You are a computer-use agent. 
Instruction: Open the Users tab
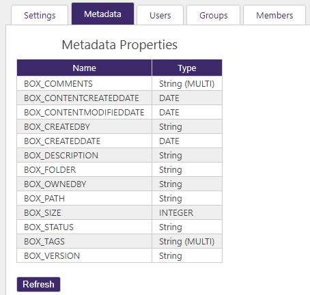tap(160, 15)
